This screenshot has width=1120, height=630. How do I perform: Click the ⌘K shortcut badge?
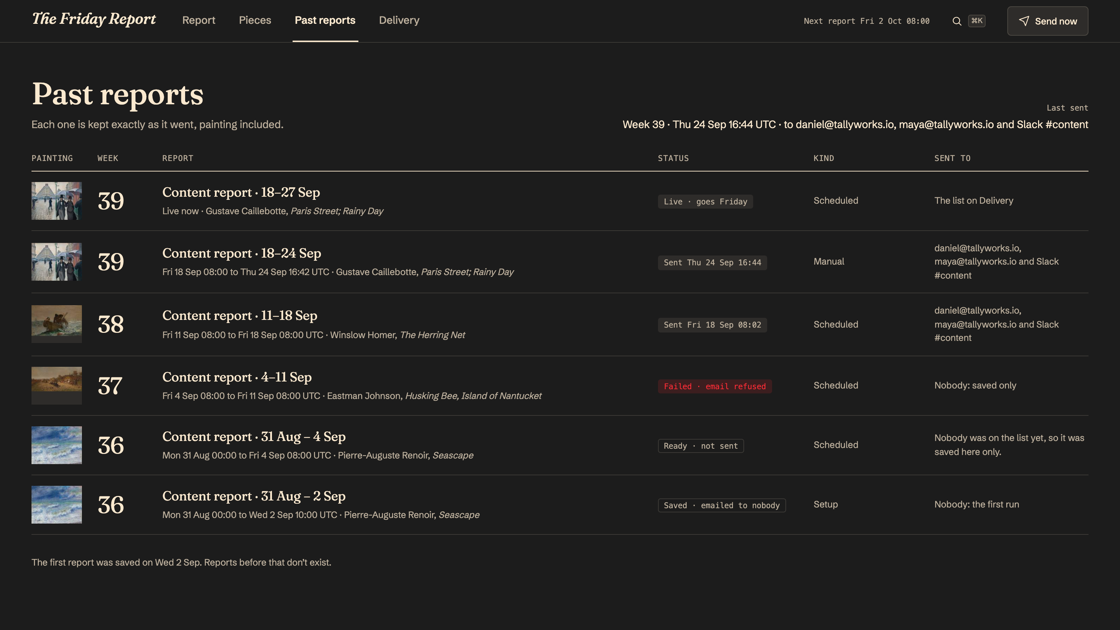click(x=976, y=21)
